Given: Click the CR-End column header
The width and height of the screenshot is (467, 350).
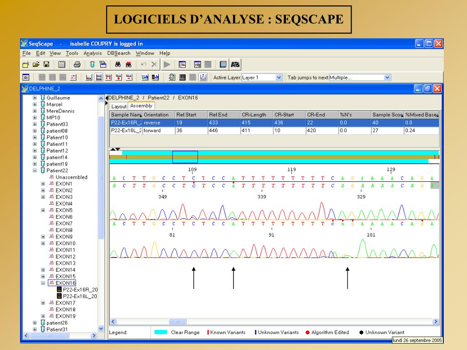Looking at the screenshot, I should tap(322, 115).
